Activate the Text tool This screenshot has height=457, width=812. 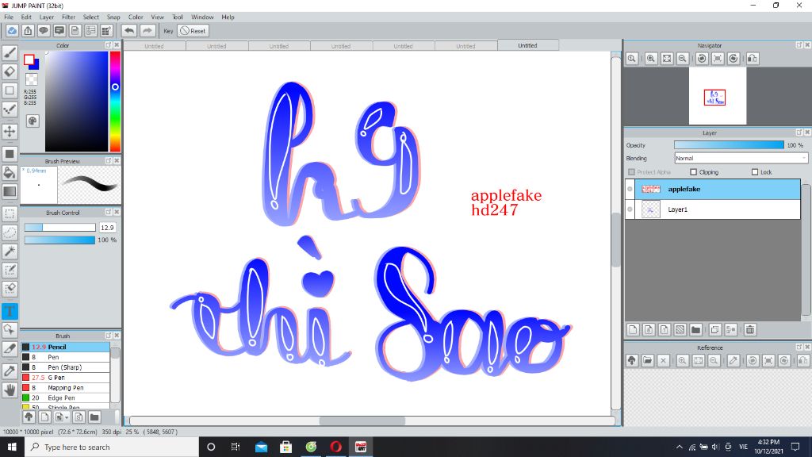pyautogui.click(x=10, y=311)
